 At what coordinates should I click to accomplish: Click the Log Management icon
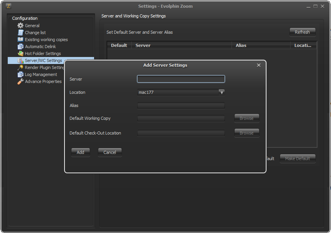point(21,74)
